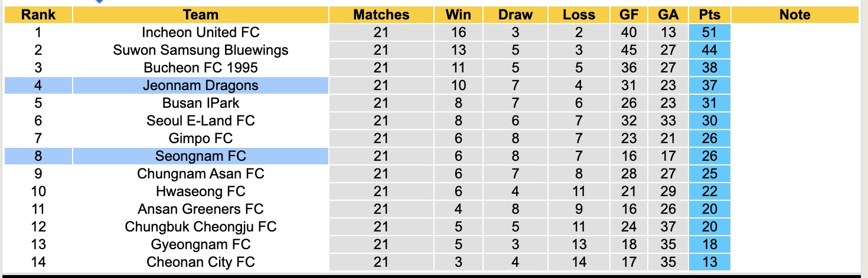Select the highlighted Jeonnam Dragons row
The width and height of the screenshot is (868, 278).
click(x=201, y=85)
